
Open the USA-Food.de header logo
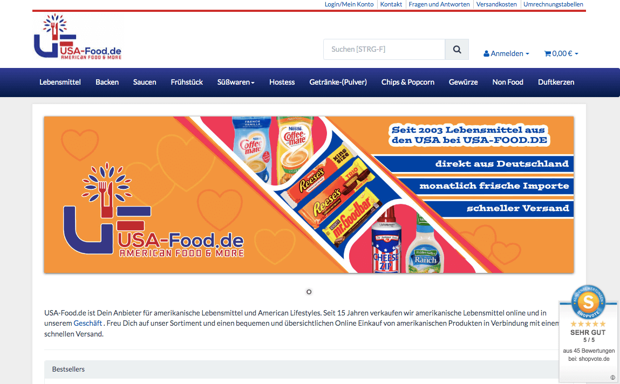click(x=78, y=37)
